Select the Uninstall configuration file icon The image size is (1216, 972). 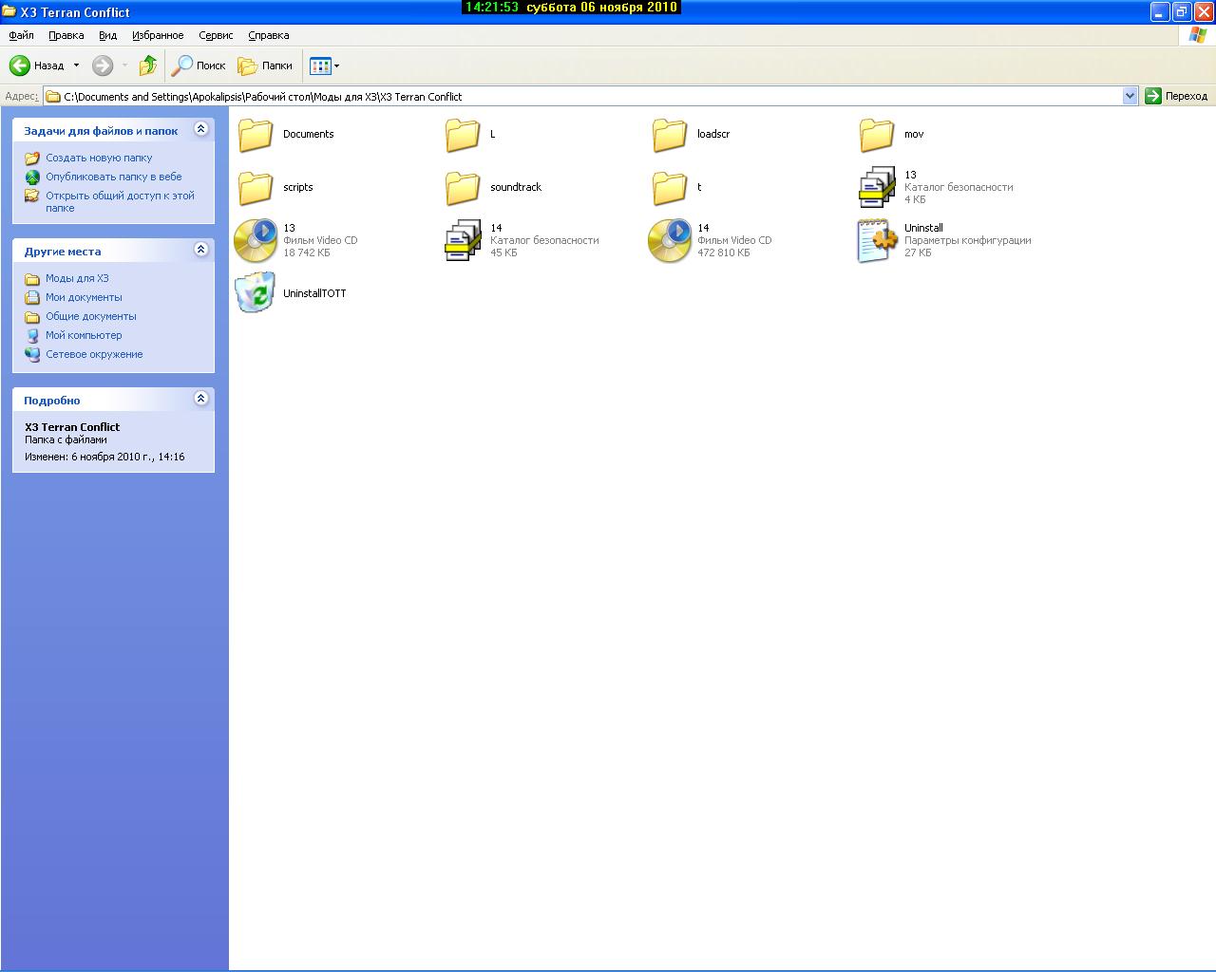877,240
